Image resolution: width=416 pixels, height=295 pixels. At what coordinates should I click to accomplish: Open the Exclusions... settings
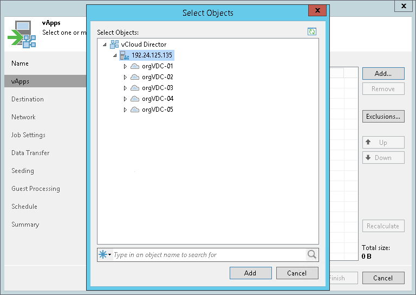tap(383, 116)
